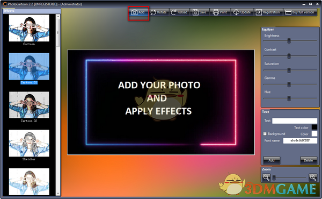Screen dimensions: 322x199
Task: Click the photo preview canvas
Action: coord(161,102)
